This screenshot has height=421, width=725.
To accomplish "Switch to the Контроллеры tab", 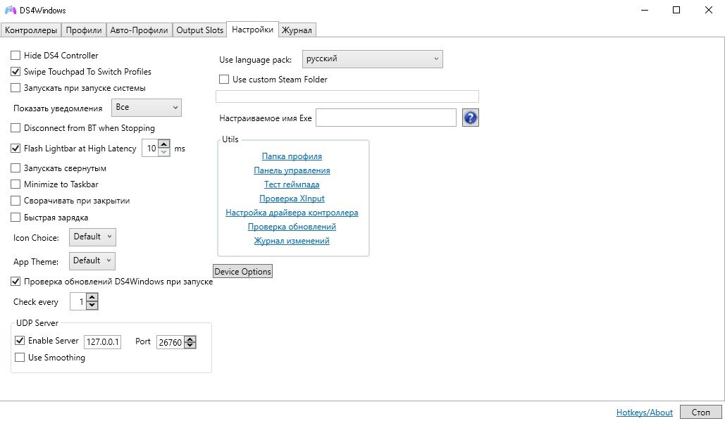I will pyautogui.click(x=30, y=30).
